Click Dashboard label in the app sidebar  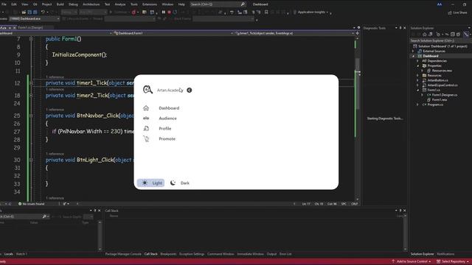pyautogui.click(x=169, y=108)
